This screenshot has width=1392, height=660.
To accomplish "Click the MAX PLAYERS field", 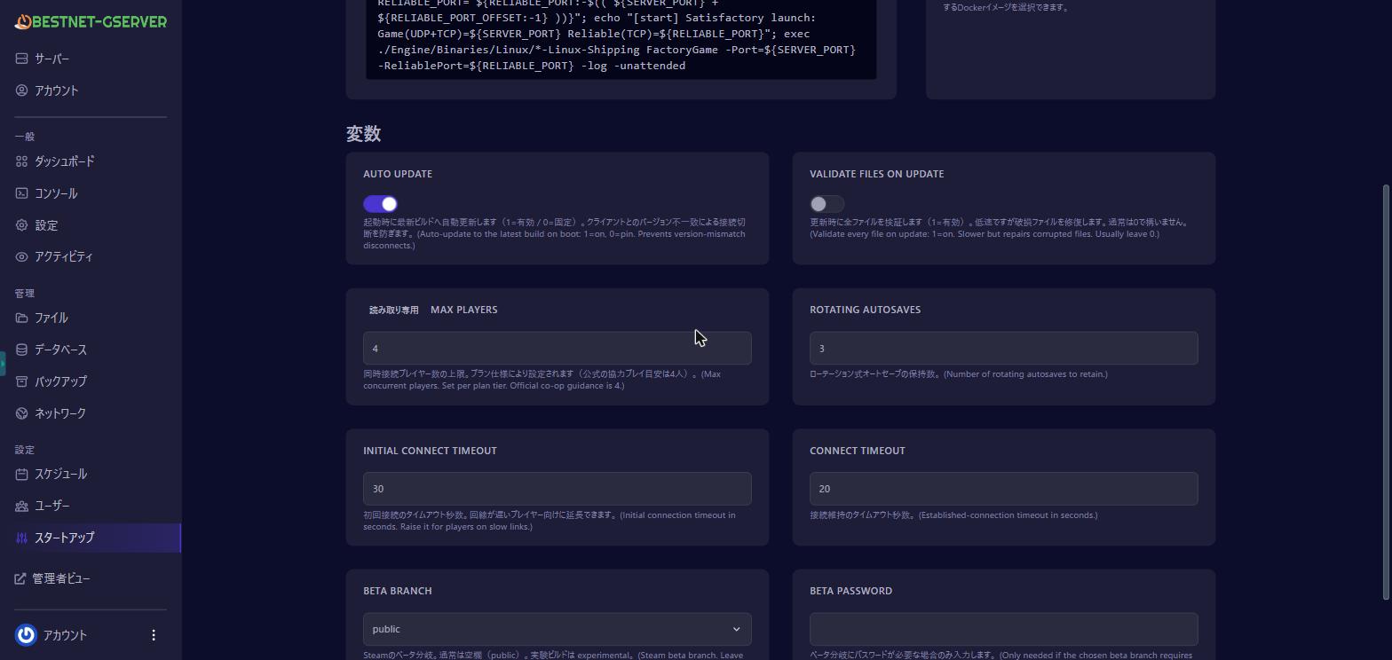I will pos(558,348).
